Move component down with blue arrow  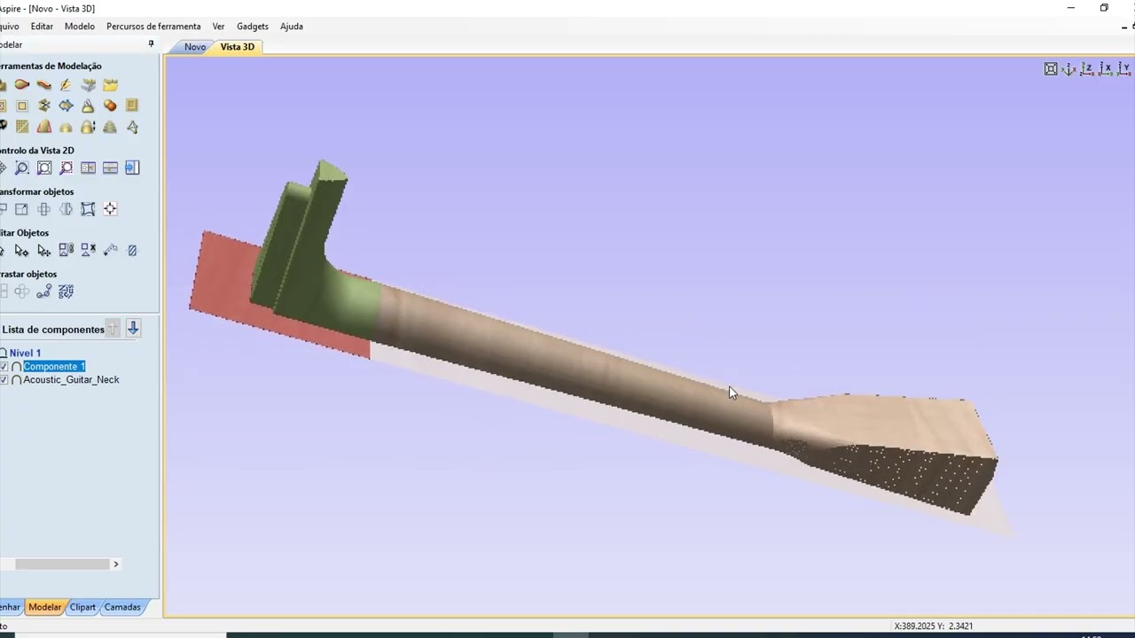[x=133, y=329]
